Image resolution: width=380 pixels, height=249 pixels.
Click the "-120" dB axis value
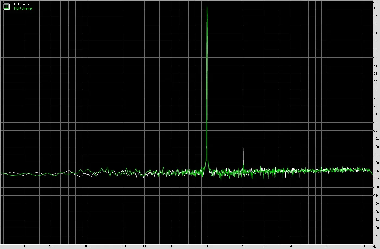tap(376, 163)
